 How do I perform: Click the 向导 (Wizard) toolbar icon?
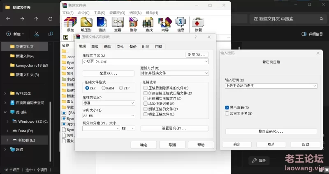point(165,24)
